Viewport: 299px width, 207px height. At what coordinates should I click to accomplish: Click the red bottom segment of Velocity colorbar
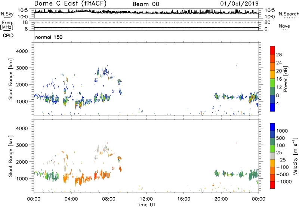272,185
